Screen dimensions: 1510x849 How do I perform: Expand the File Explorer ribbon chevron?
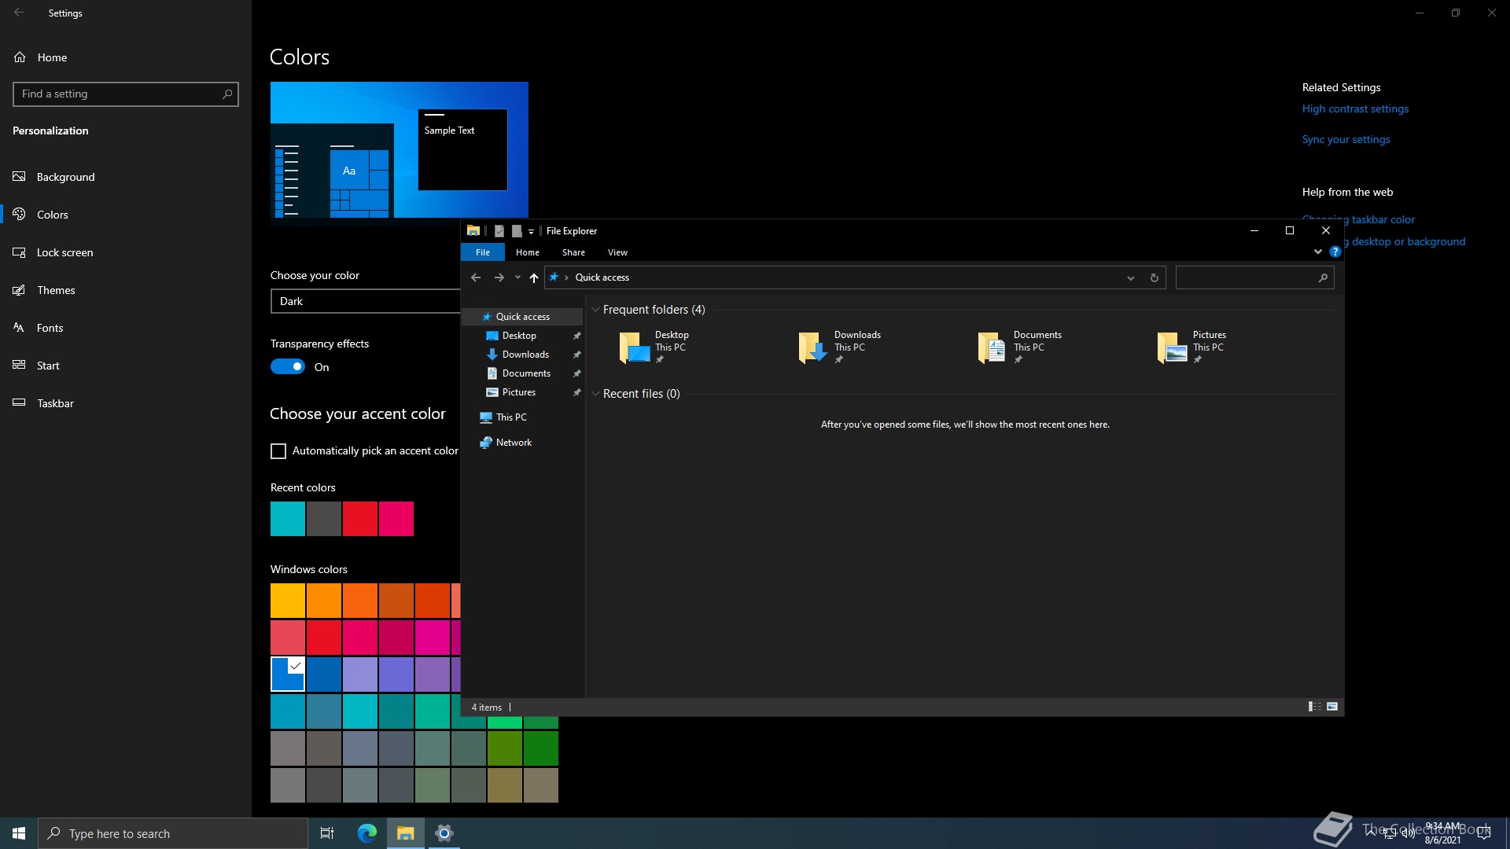click(x=1318, y=252)
